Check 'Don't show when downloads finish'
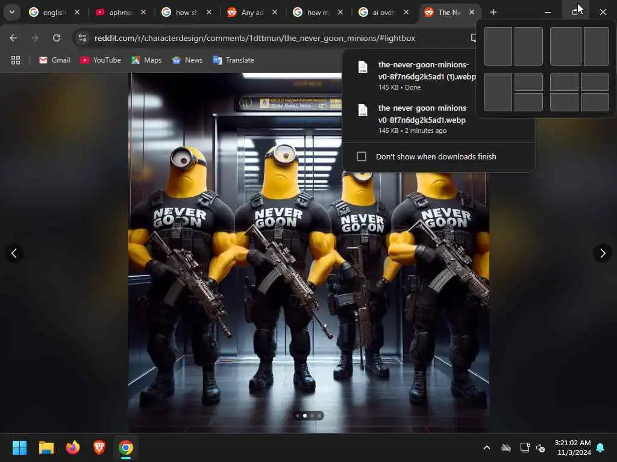This screenshot has width=617, height=462. coord(362,156)
